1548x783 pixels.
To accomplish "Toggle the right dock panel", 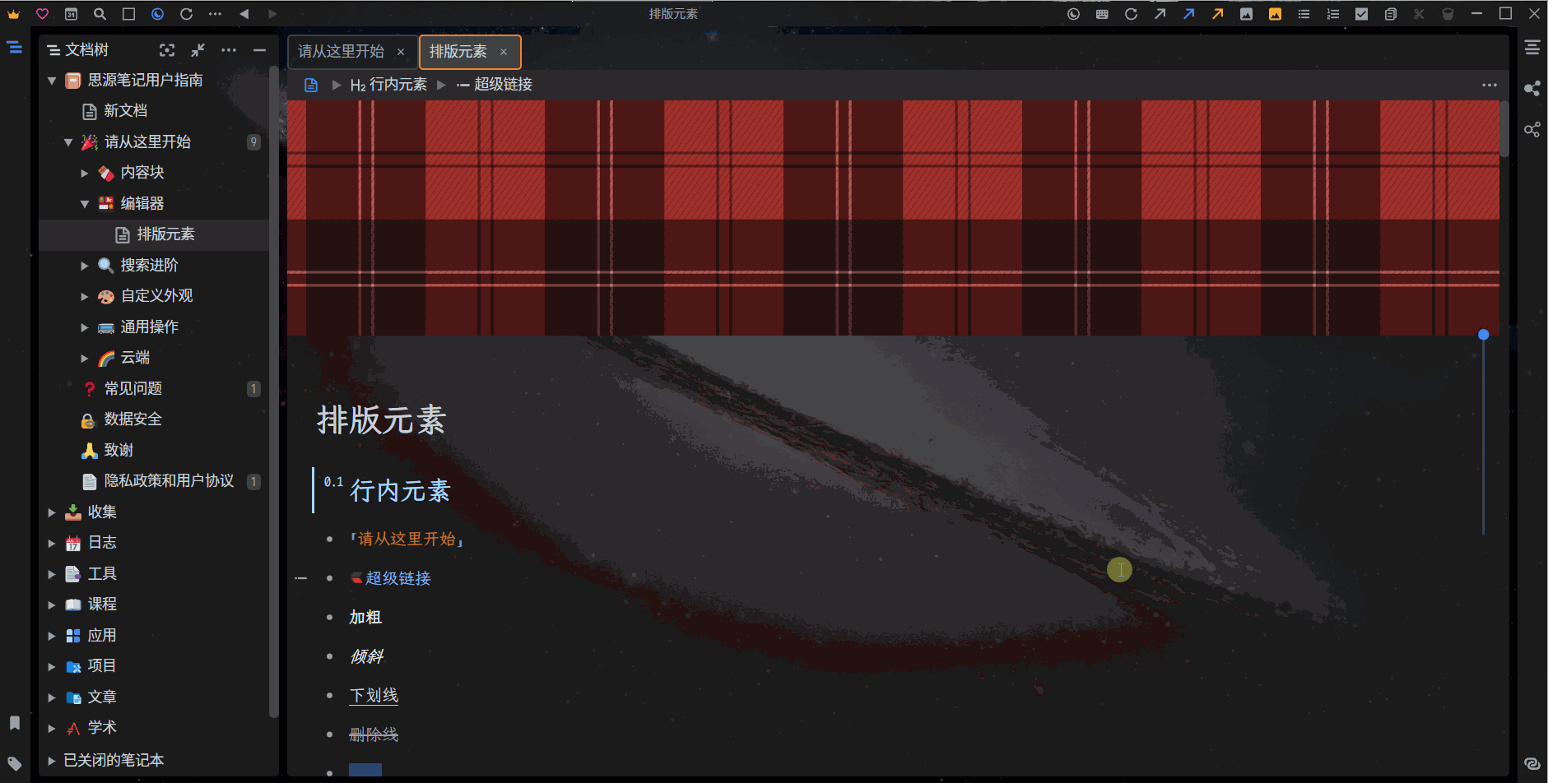I will click(x=1532, y=47).
